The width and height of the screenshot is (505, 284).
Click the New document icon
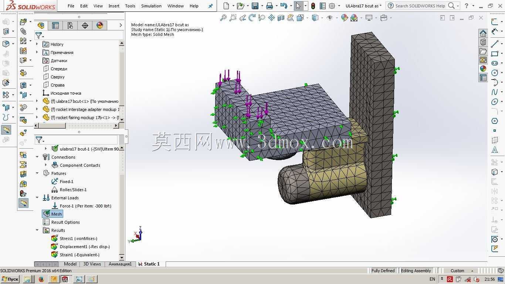tap(226, 6)
